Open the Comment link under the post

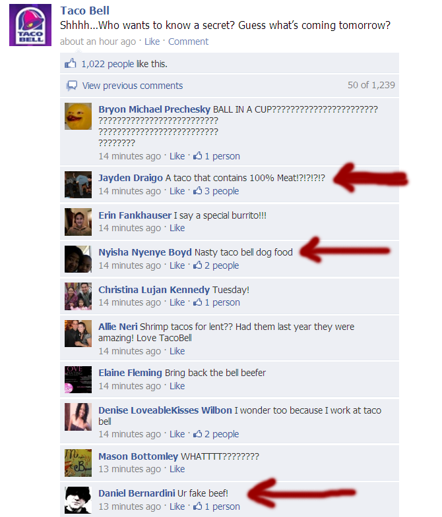(x=188, y=41)
